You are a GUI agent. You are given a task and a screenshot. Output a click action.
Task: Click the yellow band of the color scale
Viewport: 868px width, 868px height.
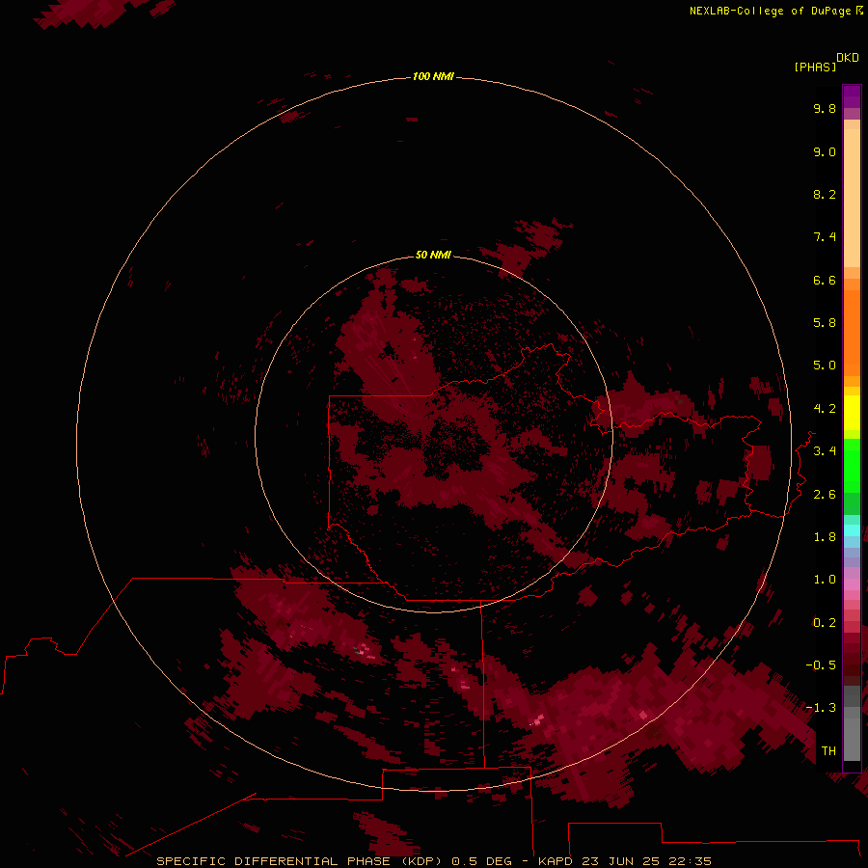[x=852, y=413]
